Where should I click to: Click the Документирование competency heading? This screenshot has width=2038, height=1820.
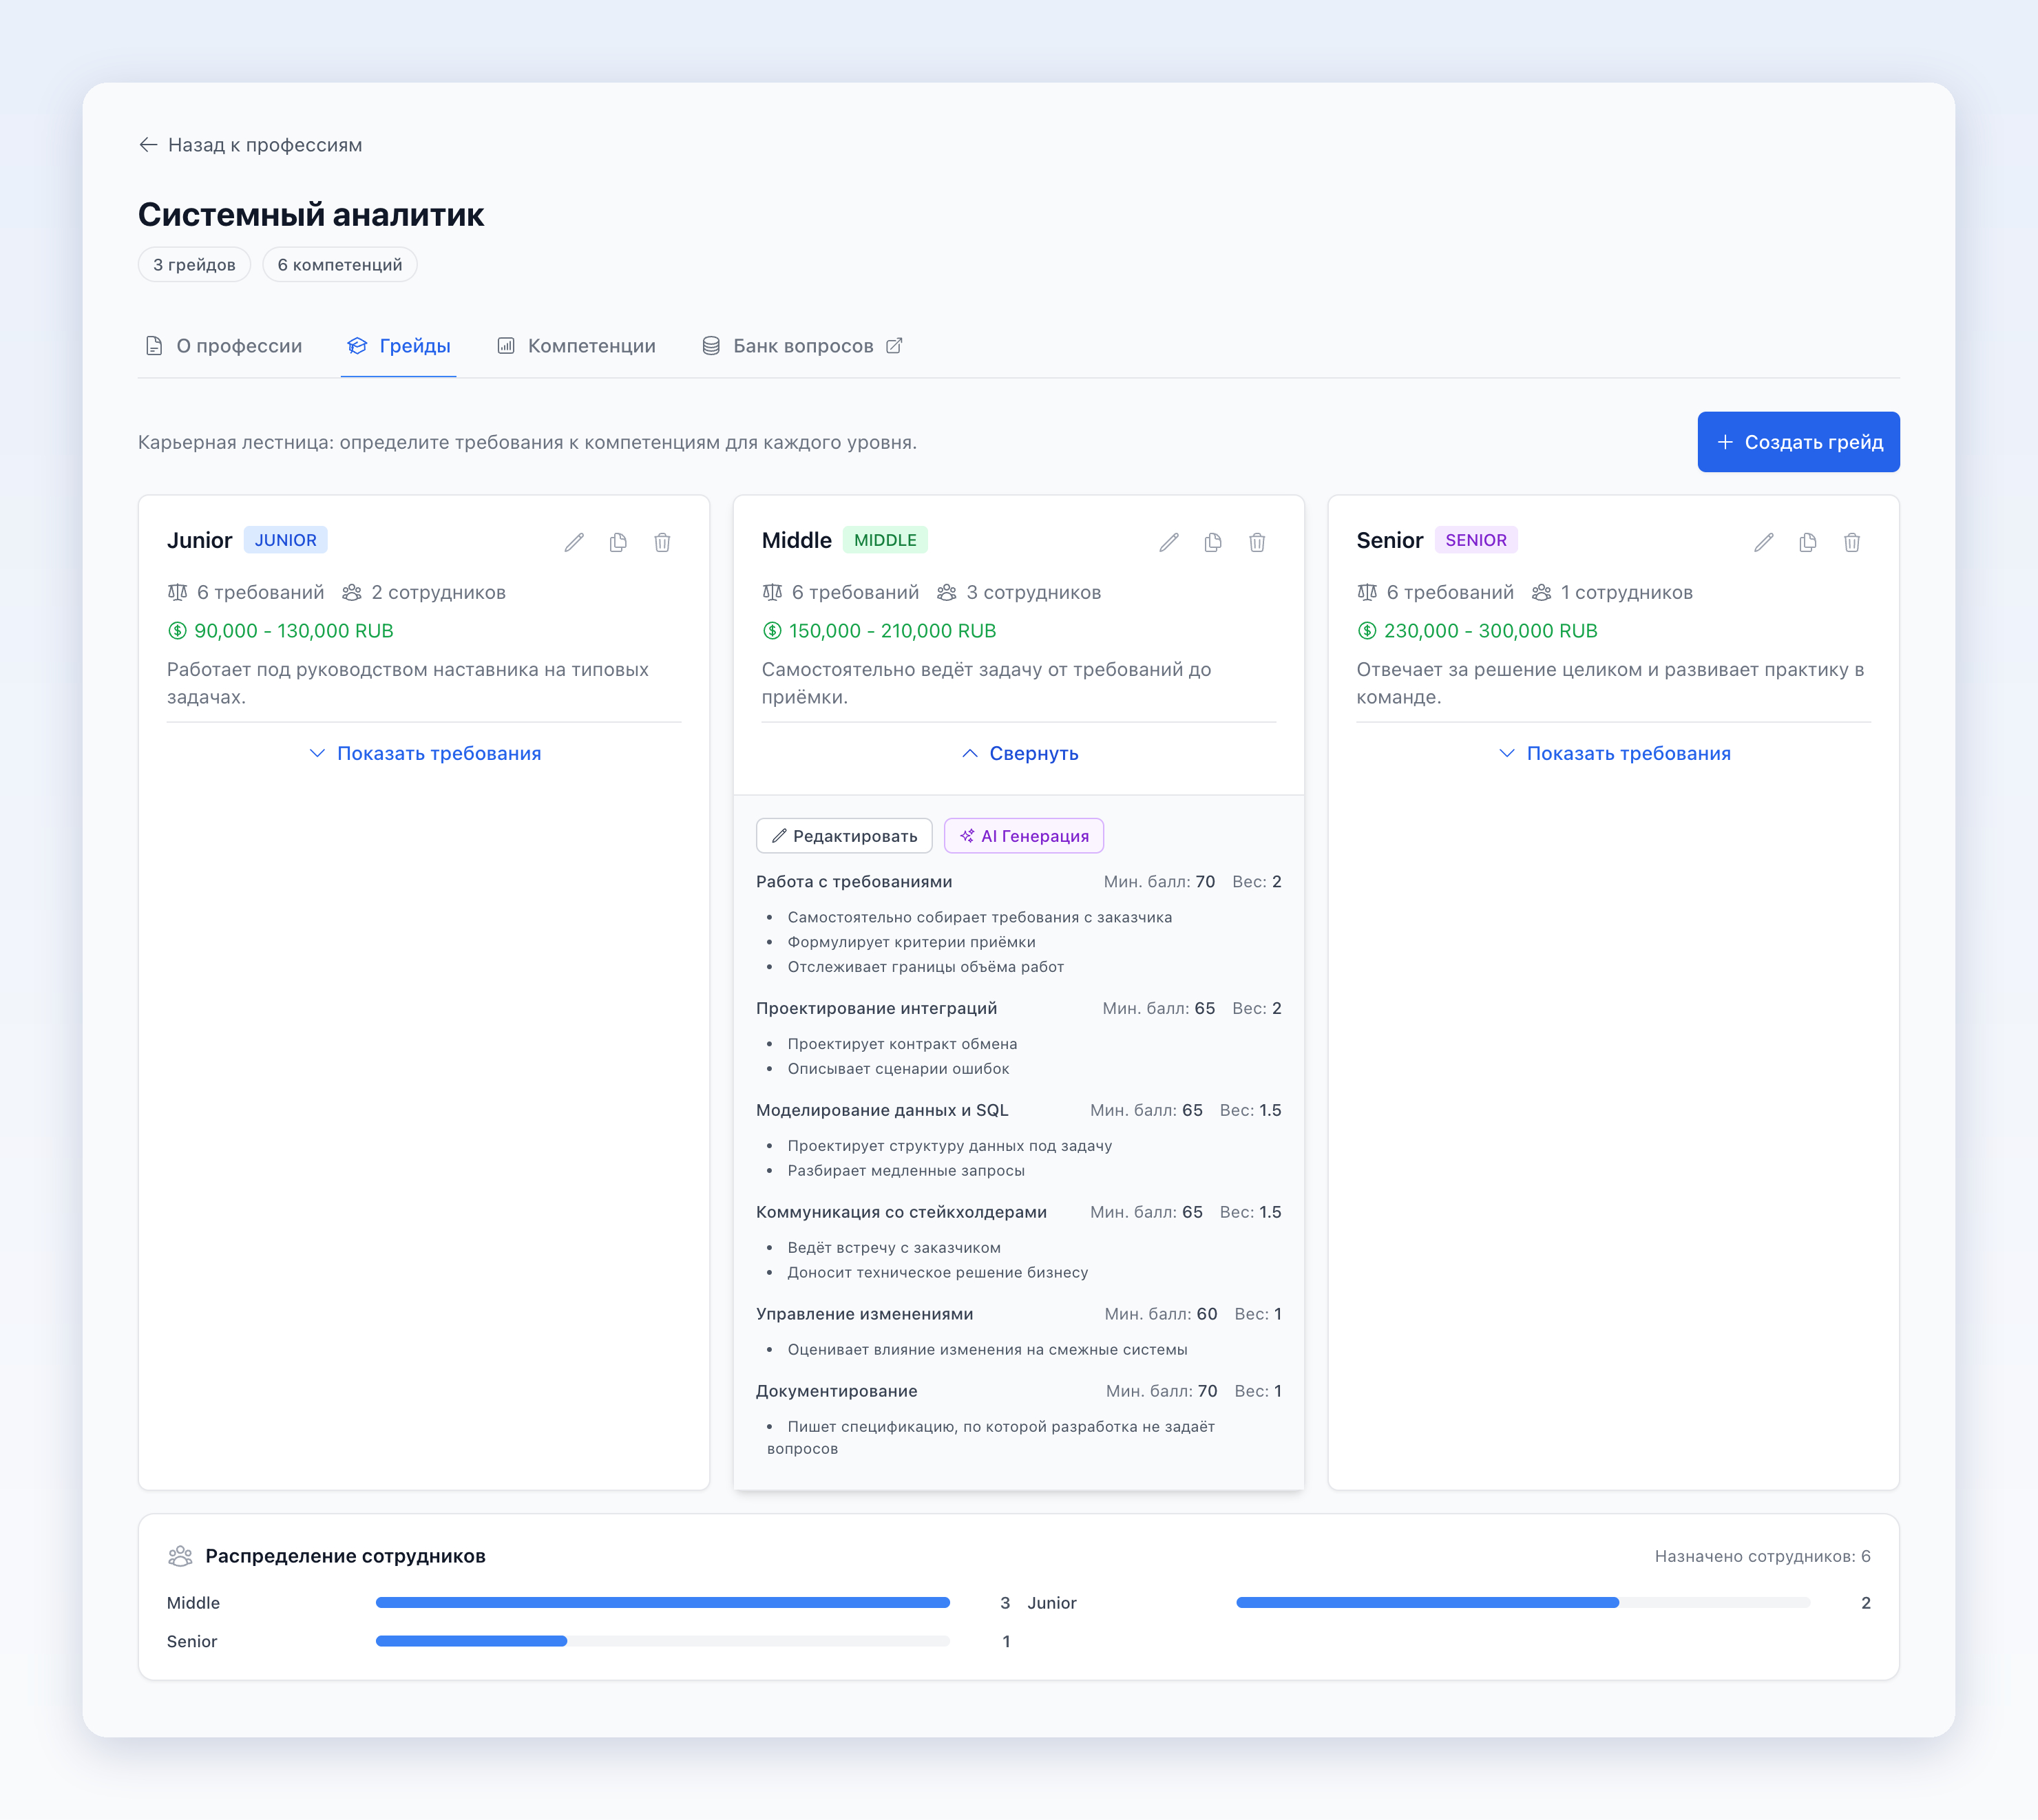tap(837, 1391)
